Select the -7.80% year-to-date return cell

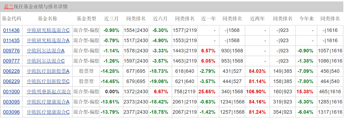click(306, 81)
